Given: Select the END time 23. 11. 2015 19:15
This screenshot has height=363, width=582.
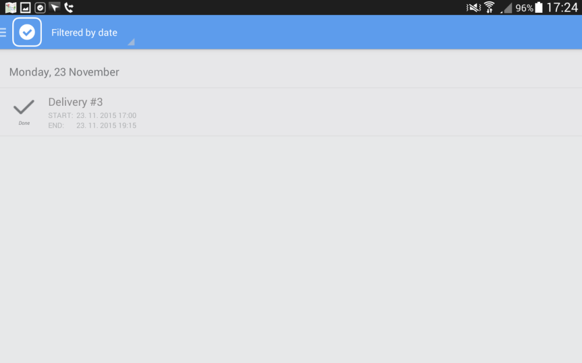Looking at the screenshot, I should 106,125.
